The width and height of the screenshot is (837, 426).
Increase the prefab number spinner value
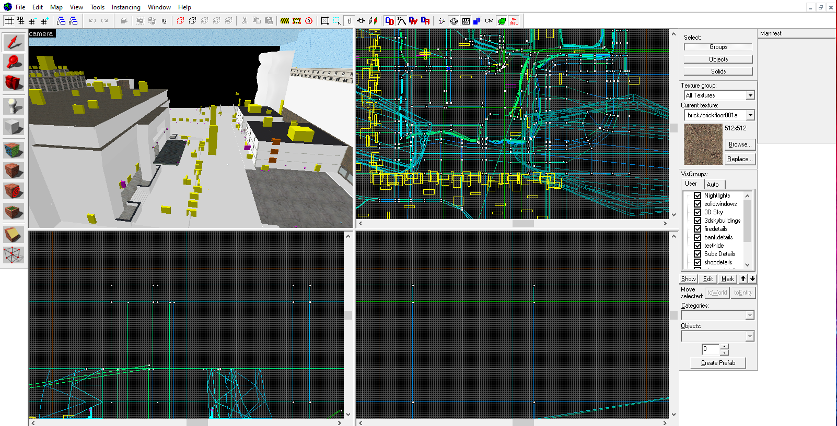click(724, 346)
